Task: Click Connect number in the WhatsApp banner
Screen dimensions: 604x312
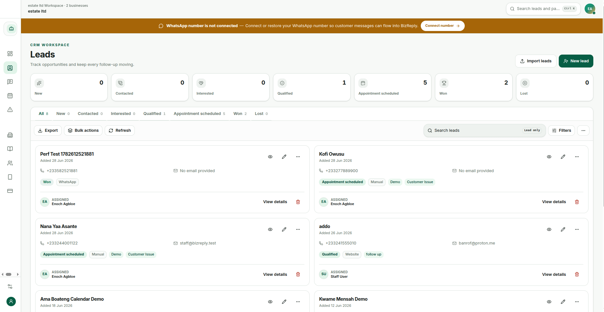Action: 442,26
